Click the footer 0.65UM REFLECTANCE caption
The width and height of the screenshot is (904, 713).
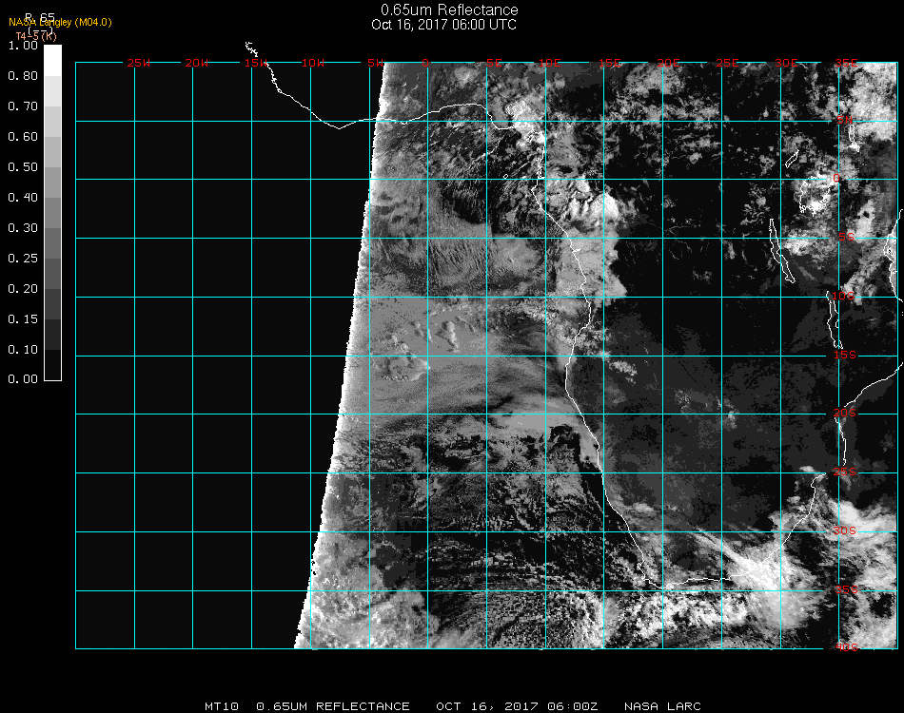point(333,706)
